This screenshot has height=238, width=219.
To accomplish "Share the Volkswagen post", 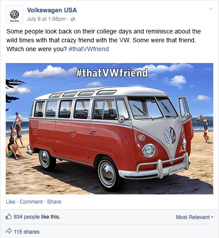I will pyautogui.click(x=54, y=202).
